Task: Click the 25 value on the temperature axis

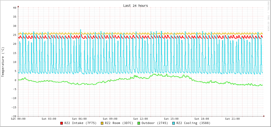Action: pyautogui.click(x=14, y=35)
